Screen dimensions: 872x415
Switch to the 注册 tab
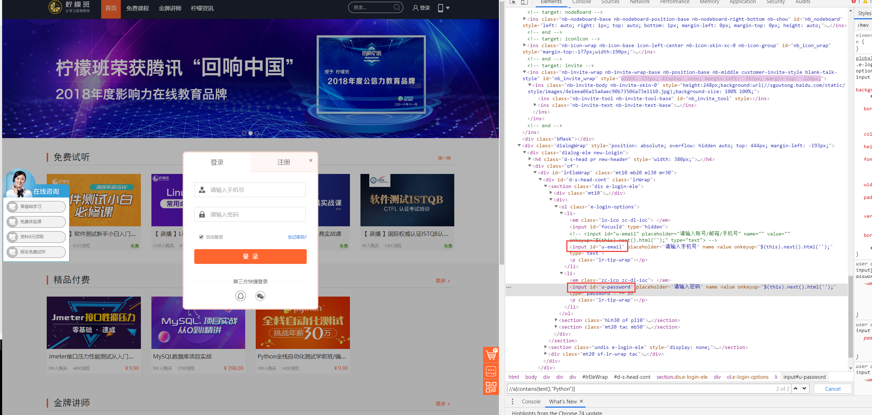coord(284,162)
